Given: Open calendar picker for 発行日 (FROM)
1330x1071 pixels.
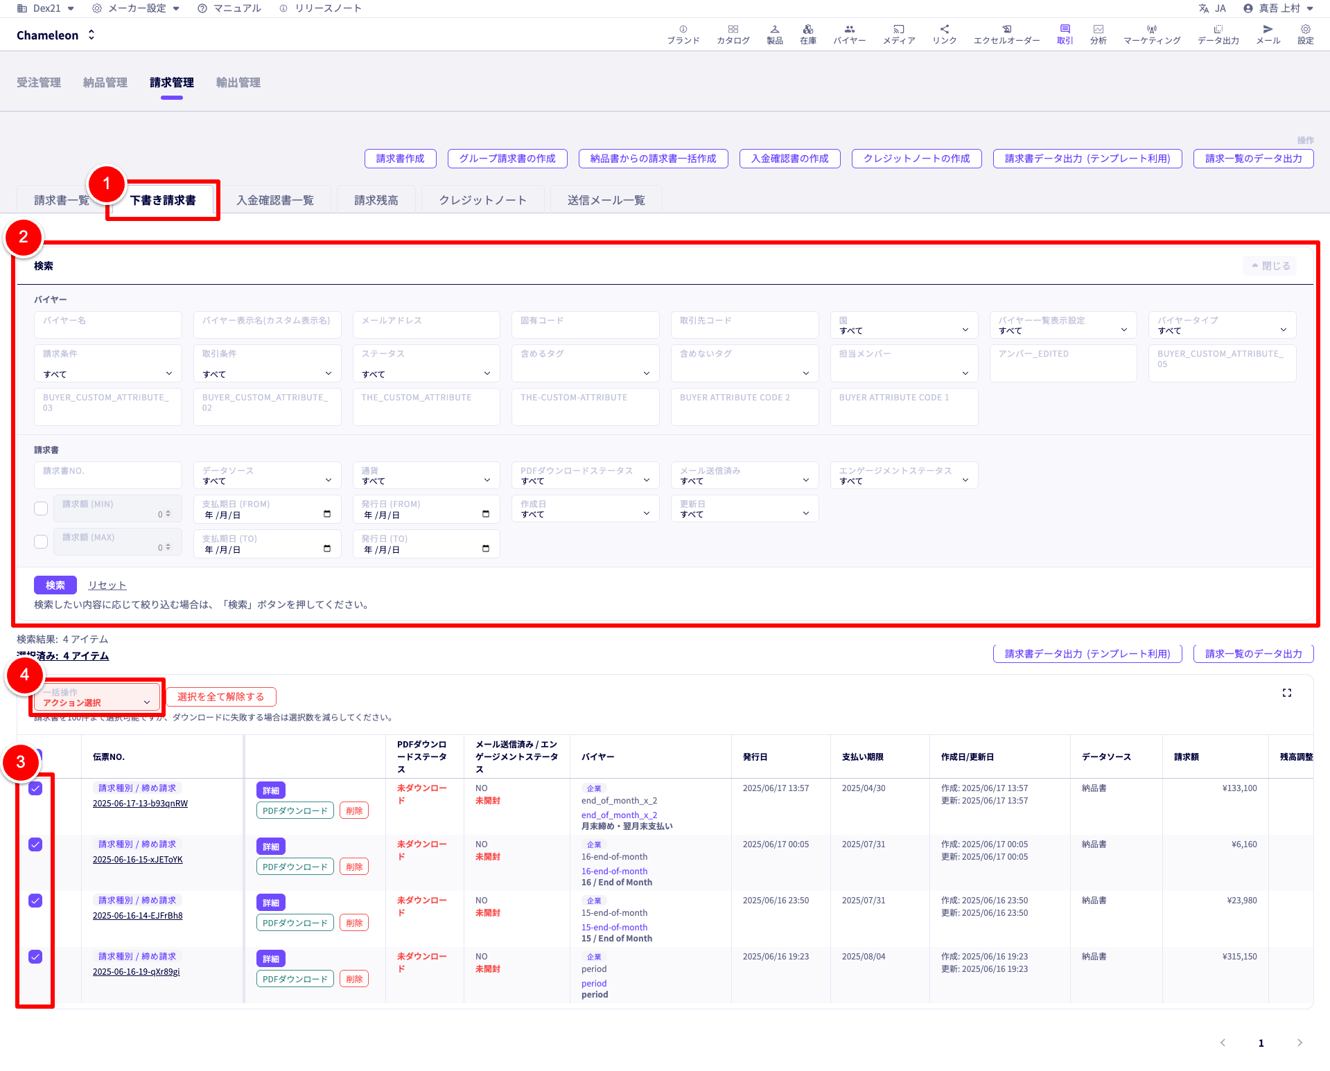Looking at the screenshot, I should [x=486, y=515].
